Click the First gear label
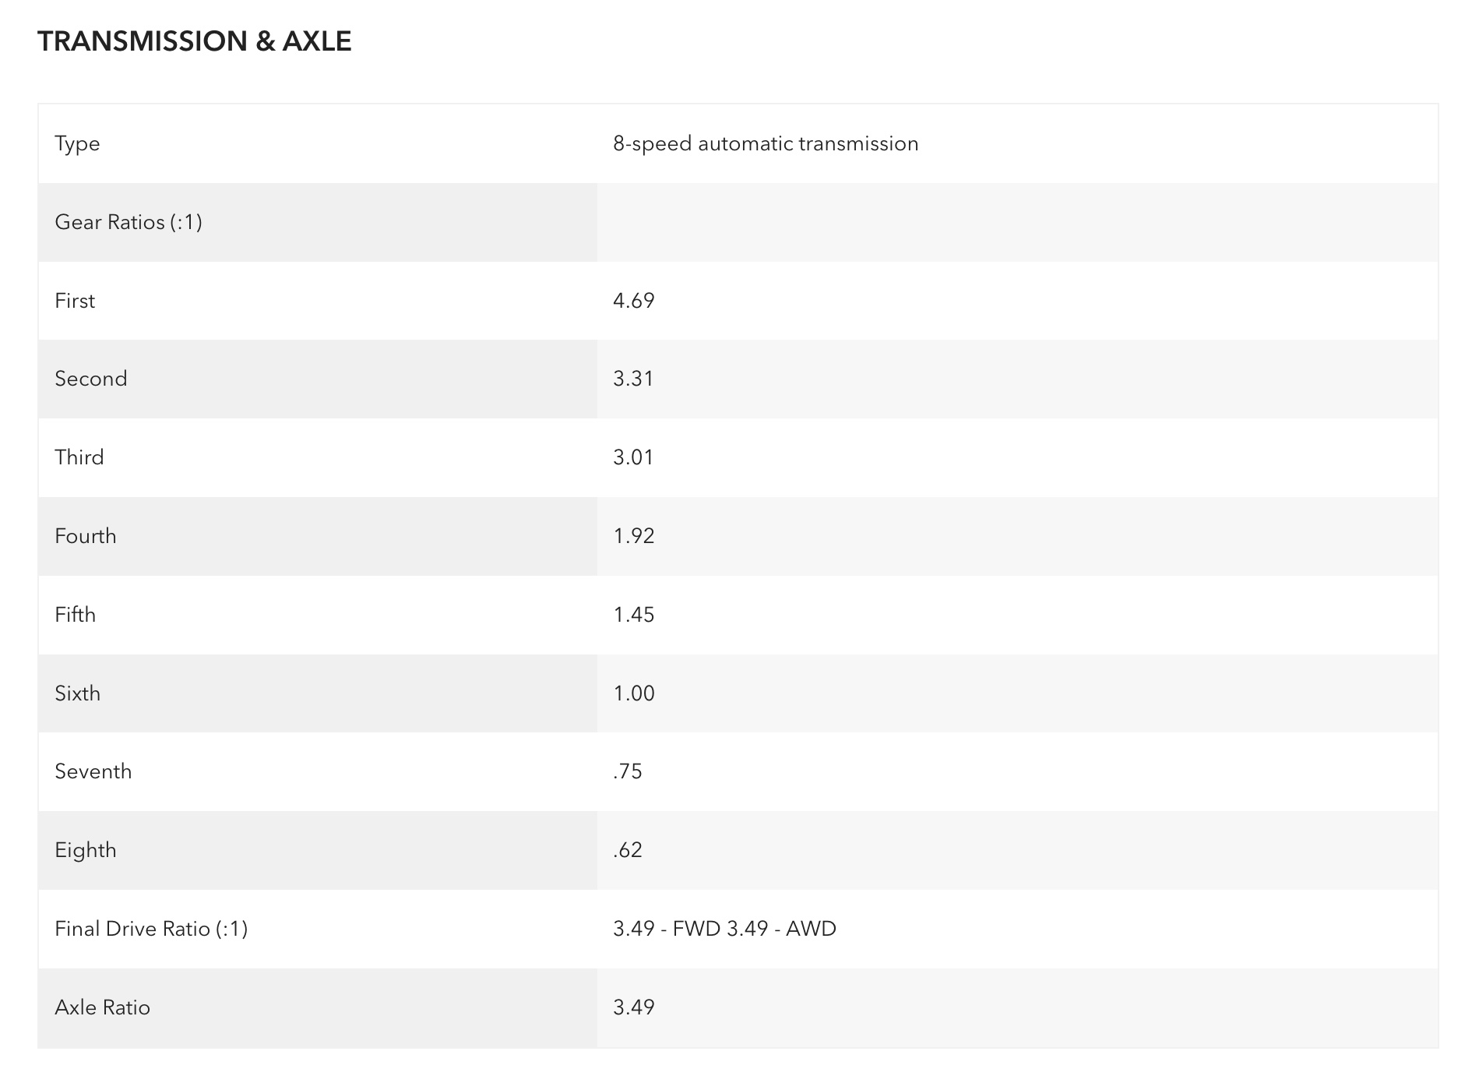Image resolution: width=1472 pixels, height=1083 pixels. coord(75,301)
